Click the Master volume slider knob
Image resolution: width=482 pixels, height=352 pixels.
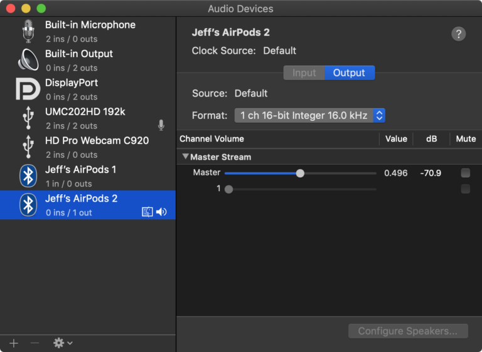[301, 173]
